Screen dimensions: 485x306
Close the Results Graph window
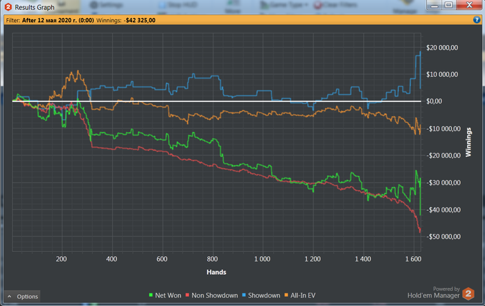click(x=469, y=6)
